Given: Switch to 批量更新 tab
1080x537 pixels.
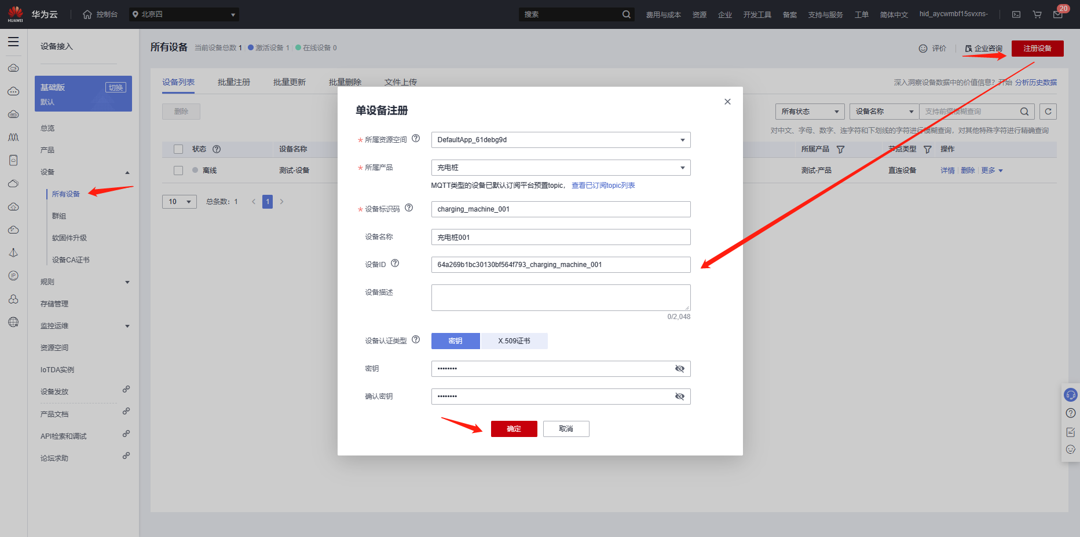Looking at the screenshot, I should [x=290, y=82].
